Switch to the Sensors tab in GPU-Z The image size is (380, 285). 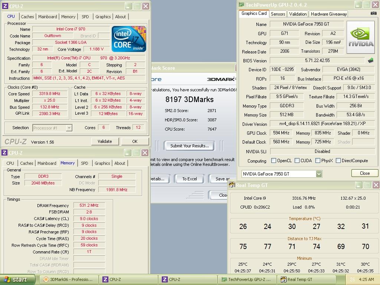pos(278,14)
